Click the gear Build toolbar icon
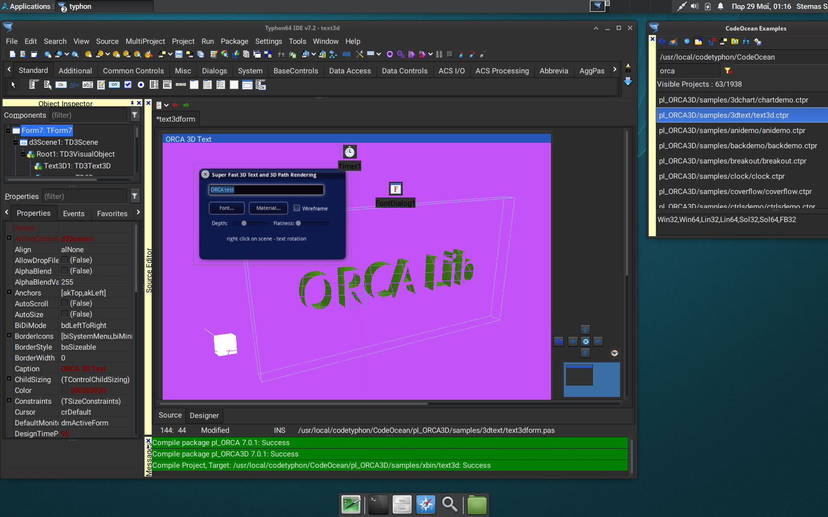828x517 pixels. (x=390, y=54)
